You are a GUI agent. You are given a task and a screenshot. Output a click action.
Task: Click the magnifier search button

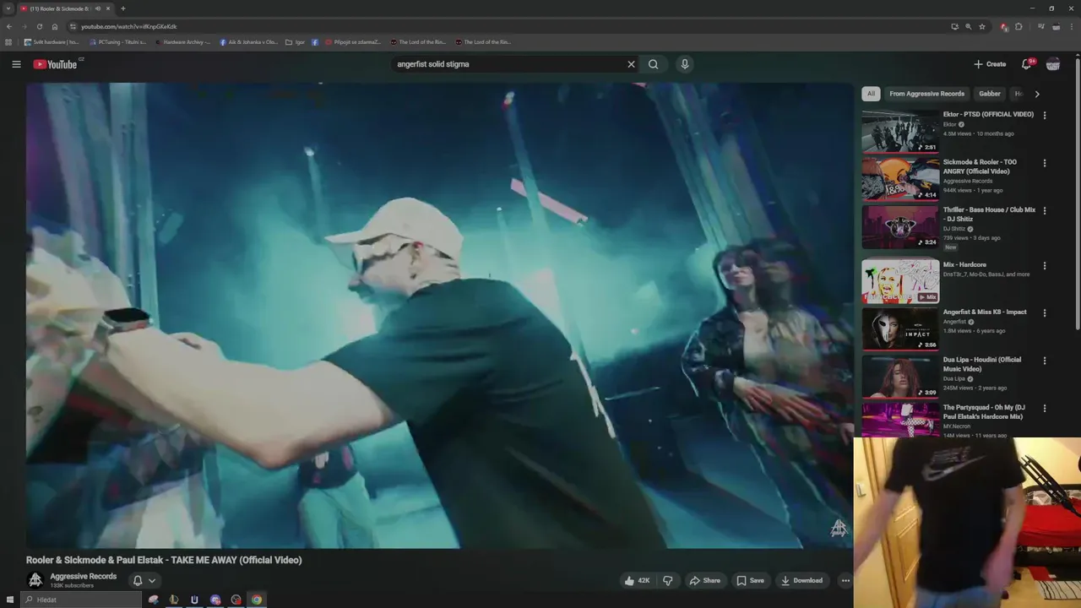point(654,64)
